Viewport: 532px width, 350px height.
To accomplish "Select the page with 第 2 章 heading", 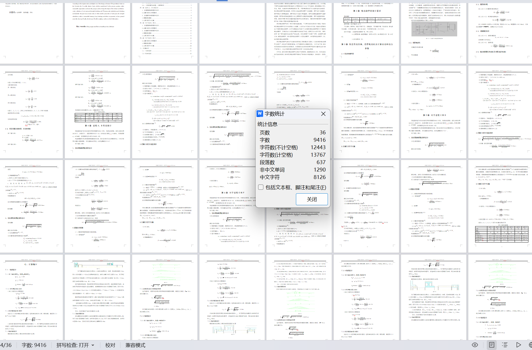I will click(366, 30).
